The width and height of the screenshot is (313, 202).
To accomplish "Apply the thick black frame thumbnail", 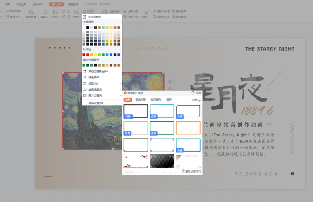I will point(136,111).
